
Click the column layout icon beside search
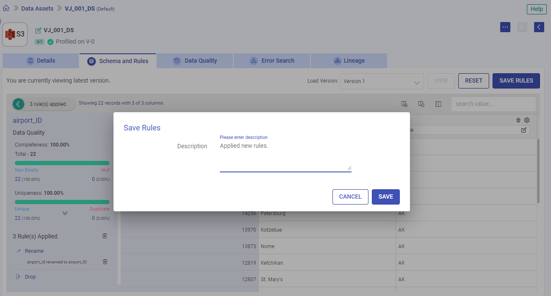(438, 104)
